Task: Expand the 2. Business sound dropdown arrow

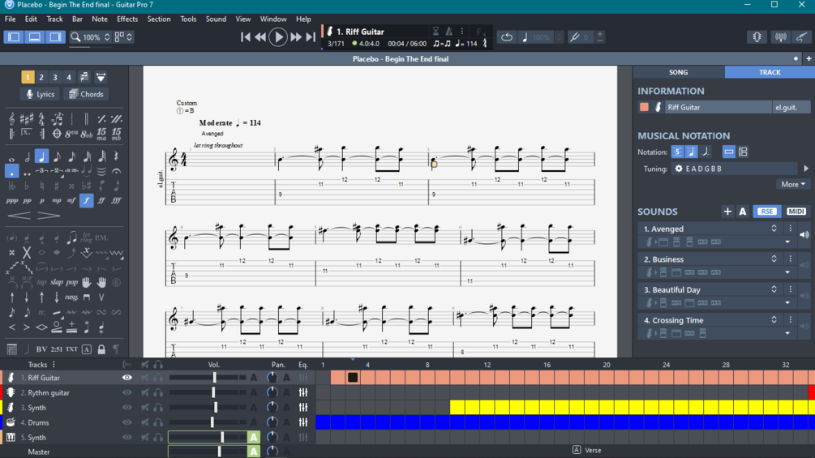Action: 787,272
